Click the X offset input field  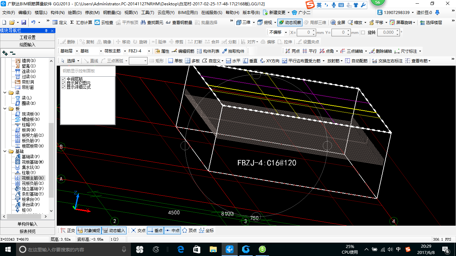(x=304, y=32)
